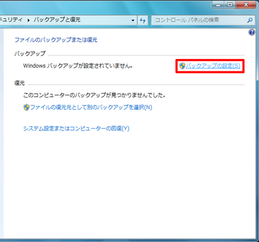Maximize the control panel window

(x=230, y=5)
